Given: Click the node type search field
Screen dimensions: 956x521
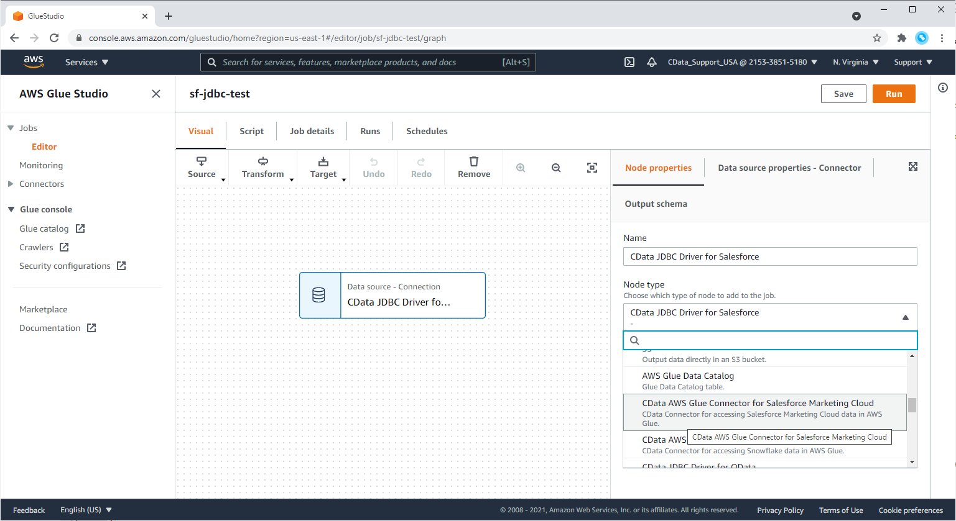Looking at the screenshot, I should tap(770, 340).
